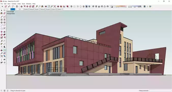This screenshot has width=172, height=92.
Task: Send the model to LayOut
Action: tap(64, 6)
